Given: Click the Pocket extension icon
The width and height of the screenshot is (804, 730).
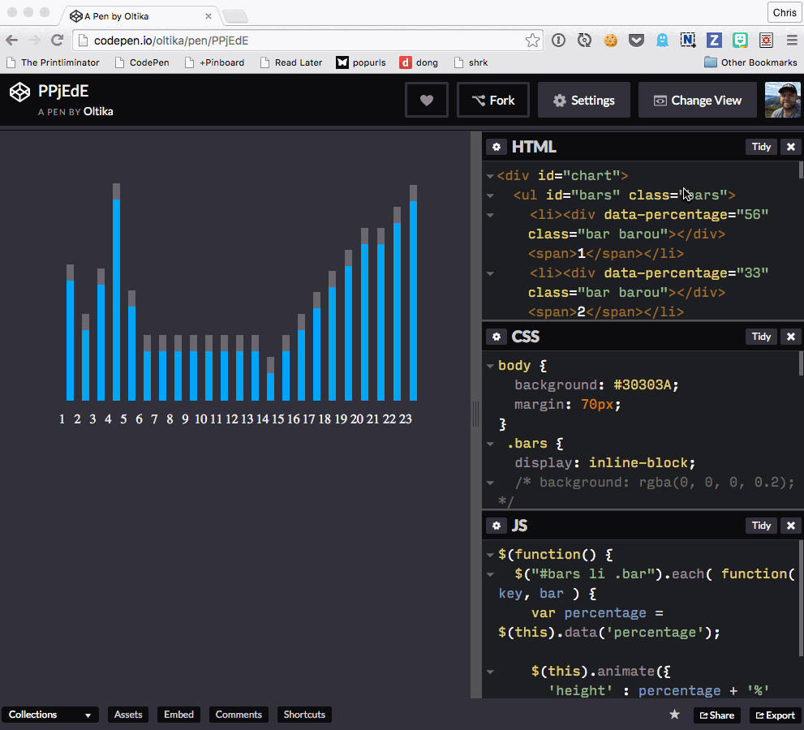Looking at the screenshot, I should click(x=636, y=40).
